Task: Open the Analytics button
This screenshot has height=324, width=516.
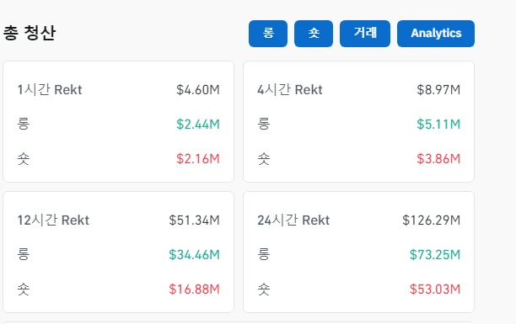Action: pyautogui.click(x=436, y=34)
